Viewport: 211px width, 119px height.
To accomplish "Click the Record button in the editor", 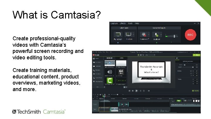I will point(96,55).
